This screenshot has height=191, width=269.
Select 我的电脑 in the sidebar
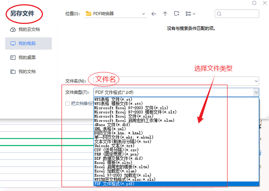pos(28,44)
